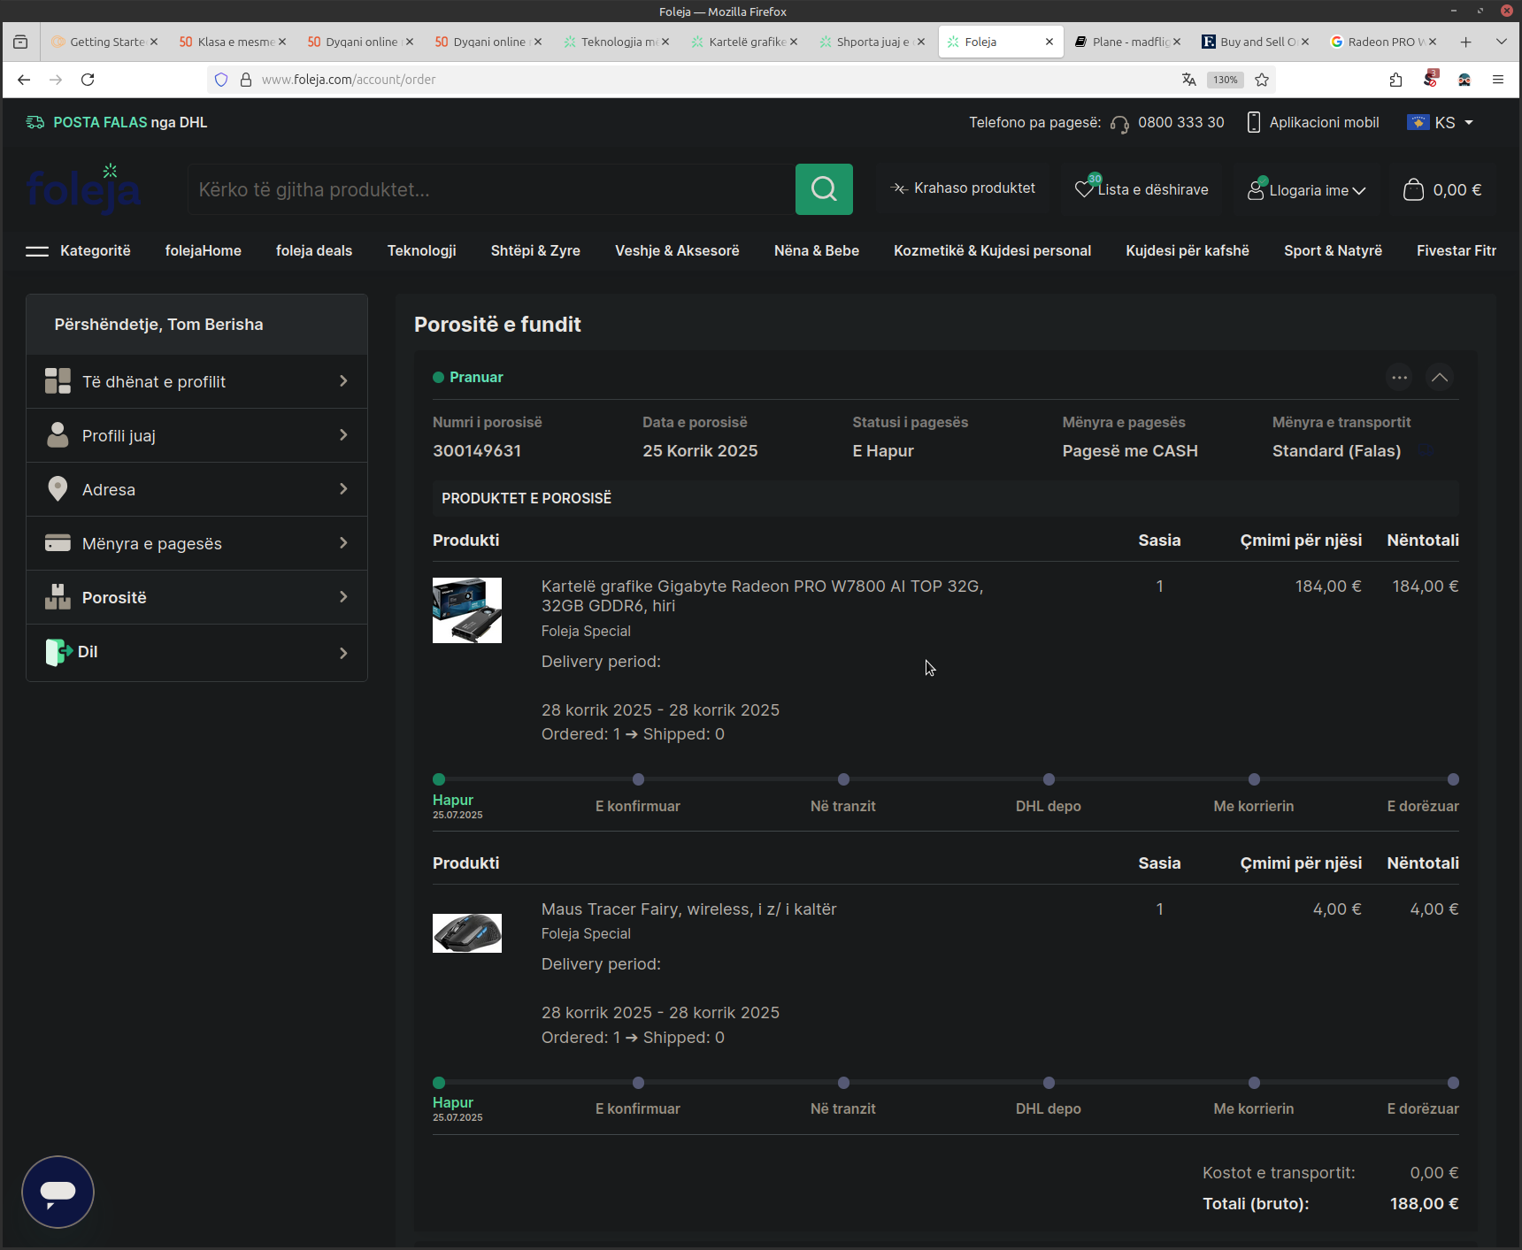Open the KS country selector
This screenshot has width=1522, height=1250.
coord(1441,123)
